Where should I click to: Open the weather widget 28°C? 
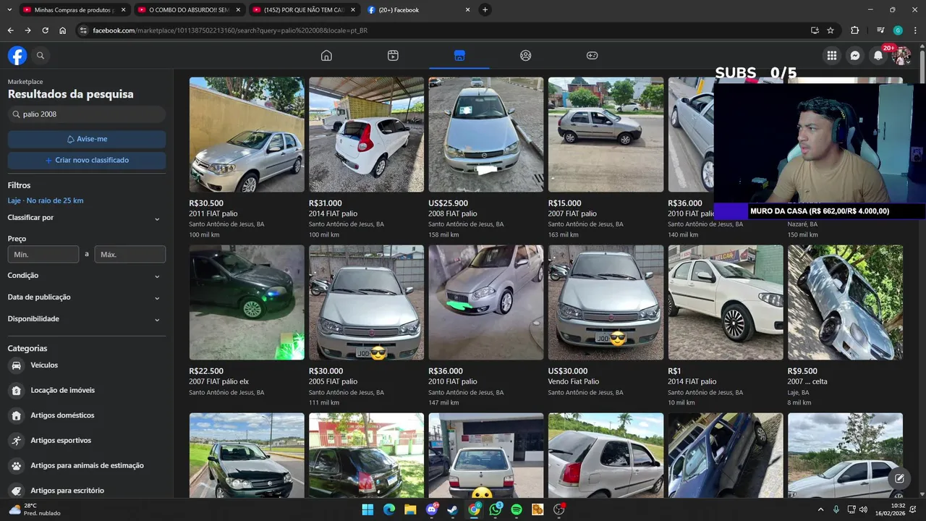click(34, 509)
